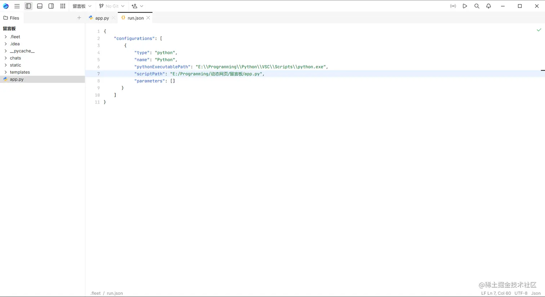
Task: Click the broadcast smart mode icon
Action: 453,6
